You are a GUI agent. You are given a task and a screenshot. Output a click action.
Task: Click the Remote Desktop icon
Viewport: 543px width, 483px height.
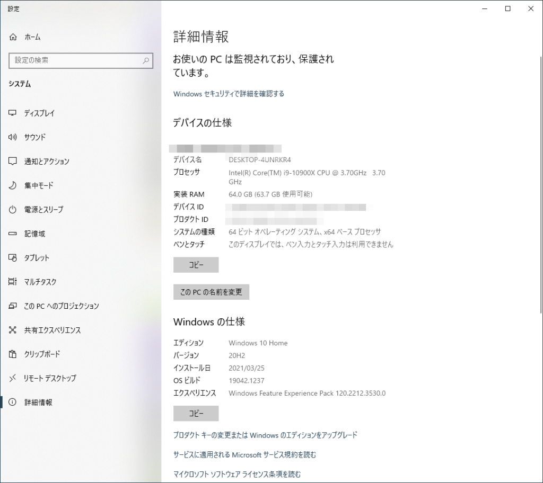pyautogui.click(x=13, y=378)
